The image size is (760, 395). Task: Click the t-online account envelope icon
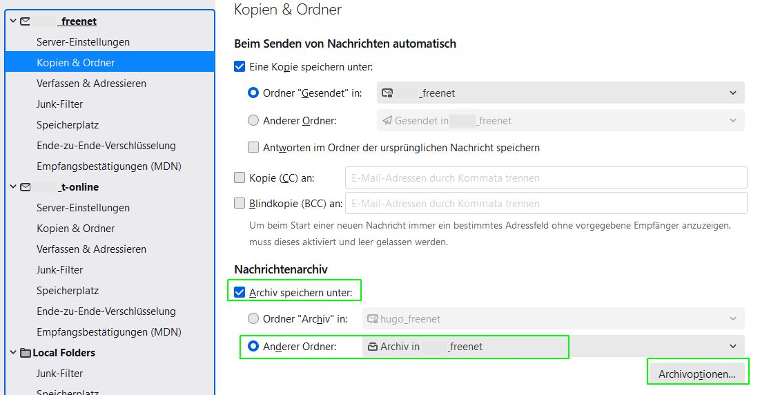click(x=26, y=187)
